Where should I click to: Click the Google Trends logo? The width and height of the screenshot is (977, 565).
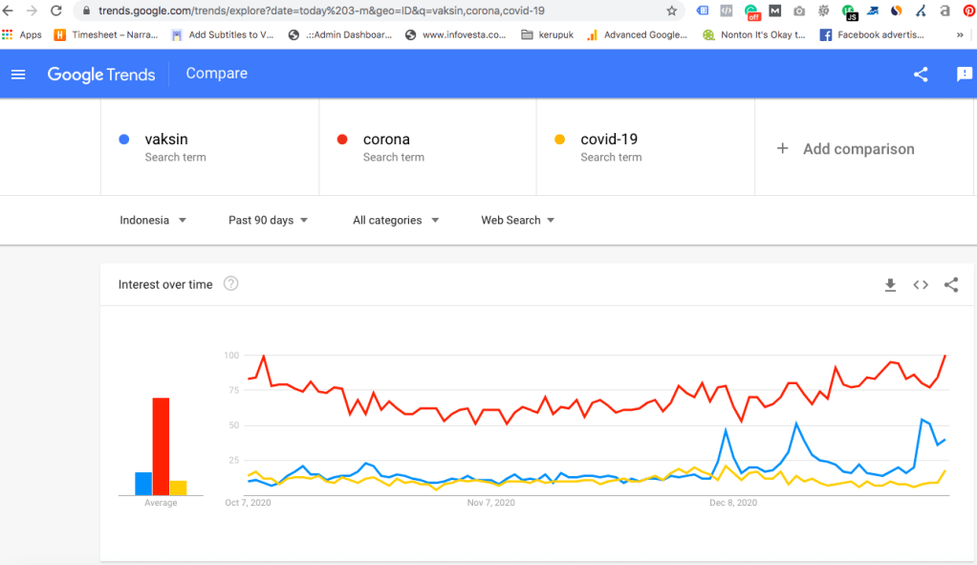101,75
